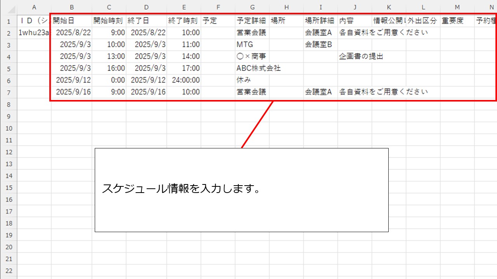
Task: Click the 開始日 header cell
Action: pyautogui.click(x=71, y=21)
